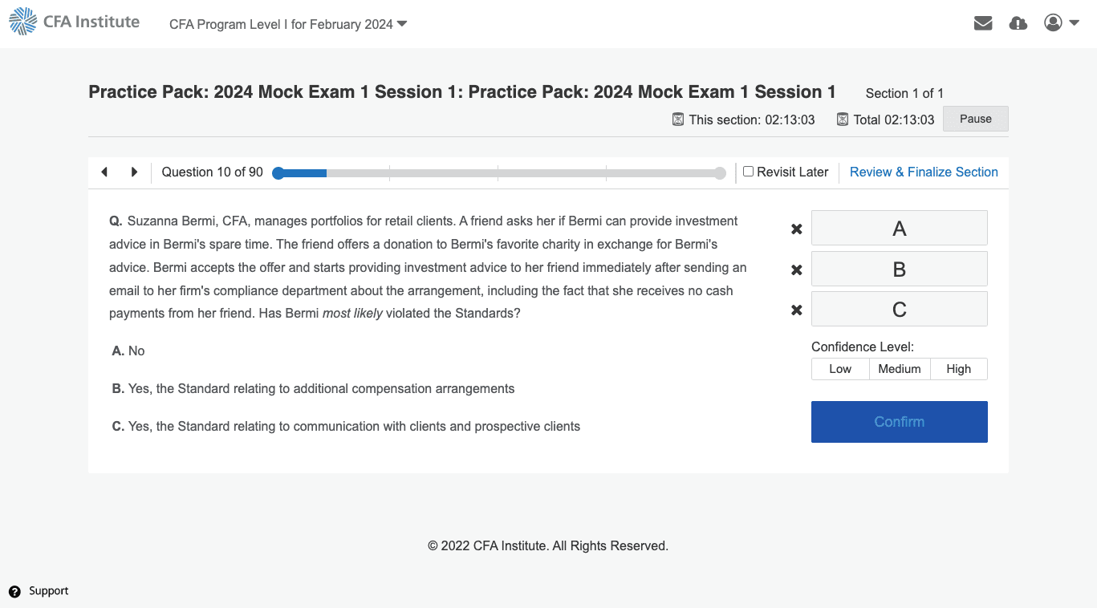The height and width of the screenshot is (608, 1097).
Task: Strike out answer choice B
Action: click(x=795, y=269)
